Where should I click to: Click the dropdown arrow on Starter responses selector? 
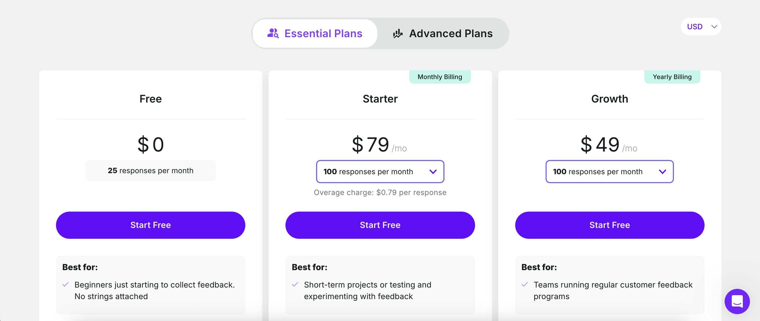(x=433, y=171)
